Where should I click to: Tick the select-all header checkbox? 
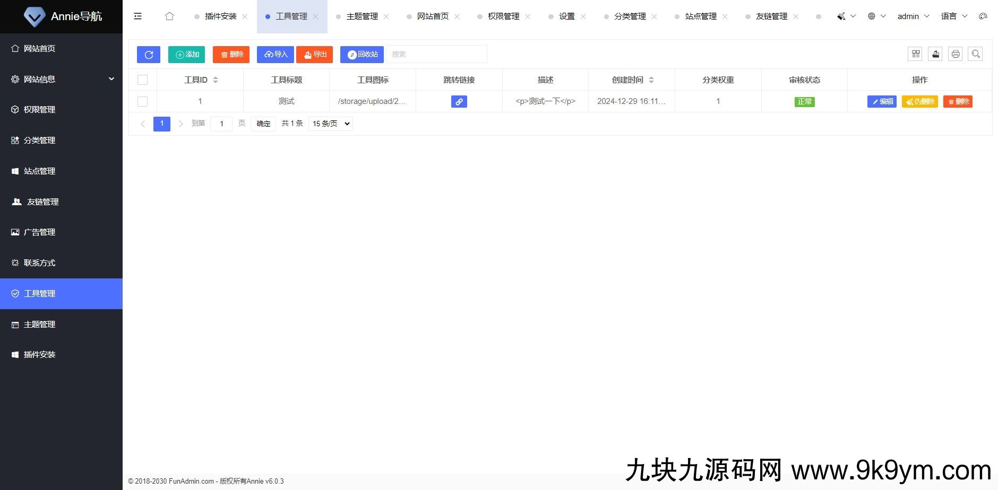[x=142, y=80]
